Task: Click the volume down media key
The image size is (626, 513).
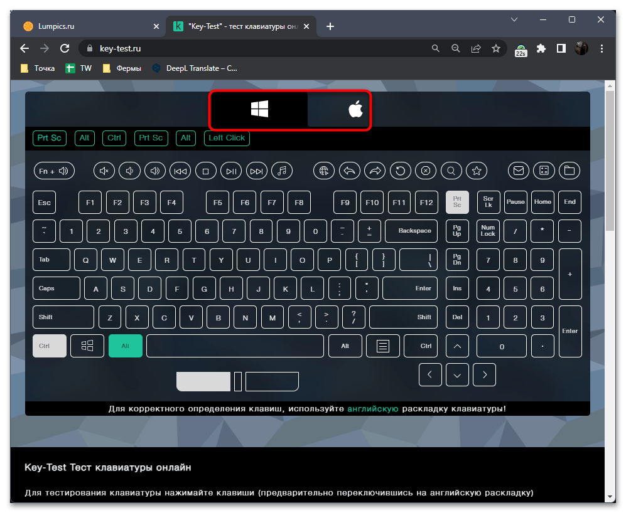Action: (x=130, y=171)
